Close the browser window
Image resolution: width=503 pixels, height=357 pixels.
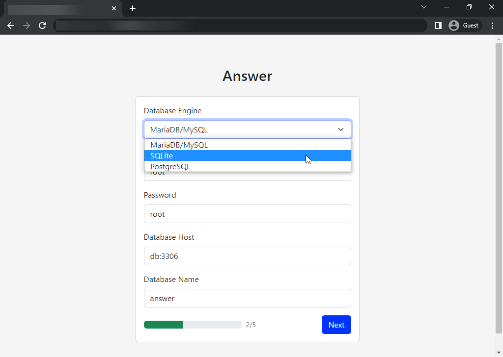pos(491,7)
